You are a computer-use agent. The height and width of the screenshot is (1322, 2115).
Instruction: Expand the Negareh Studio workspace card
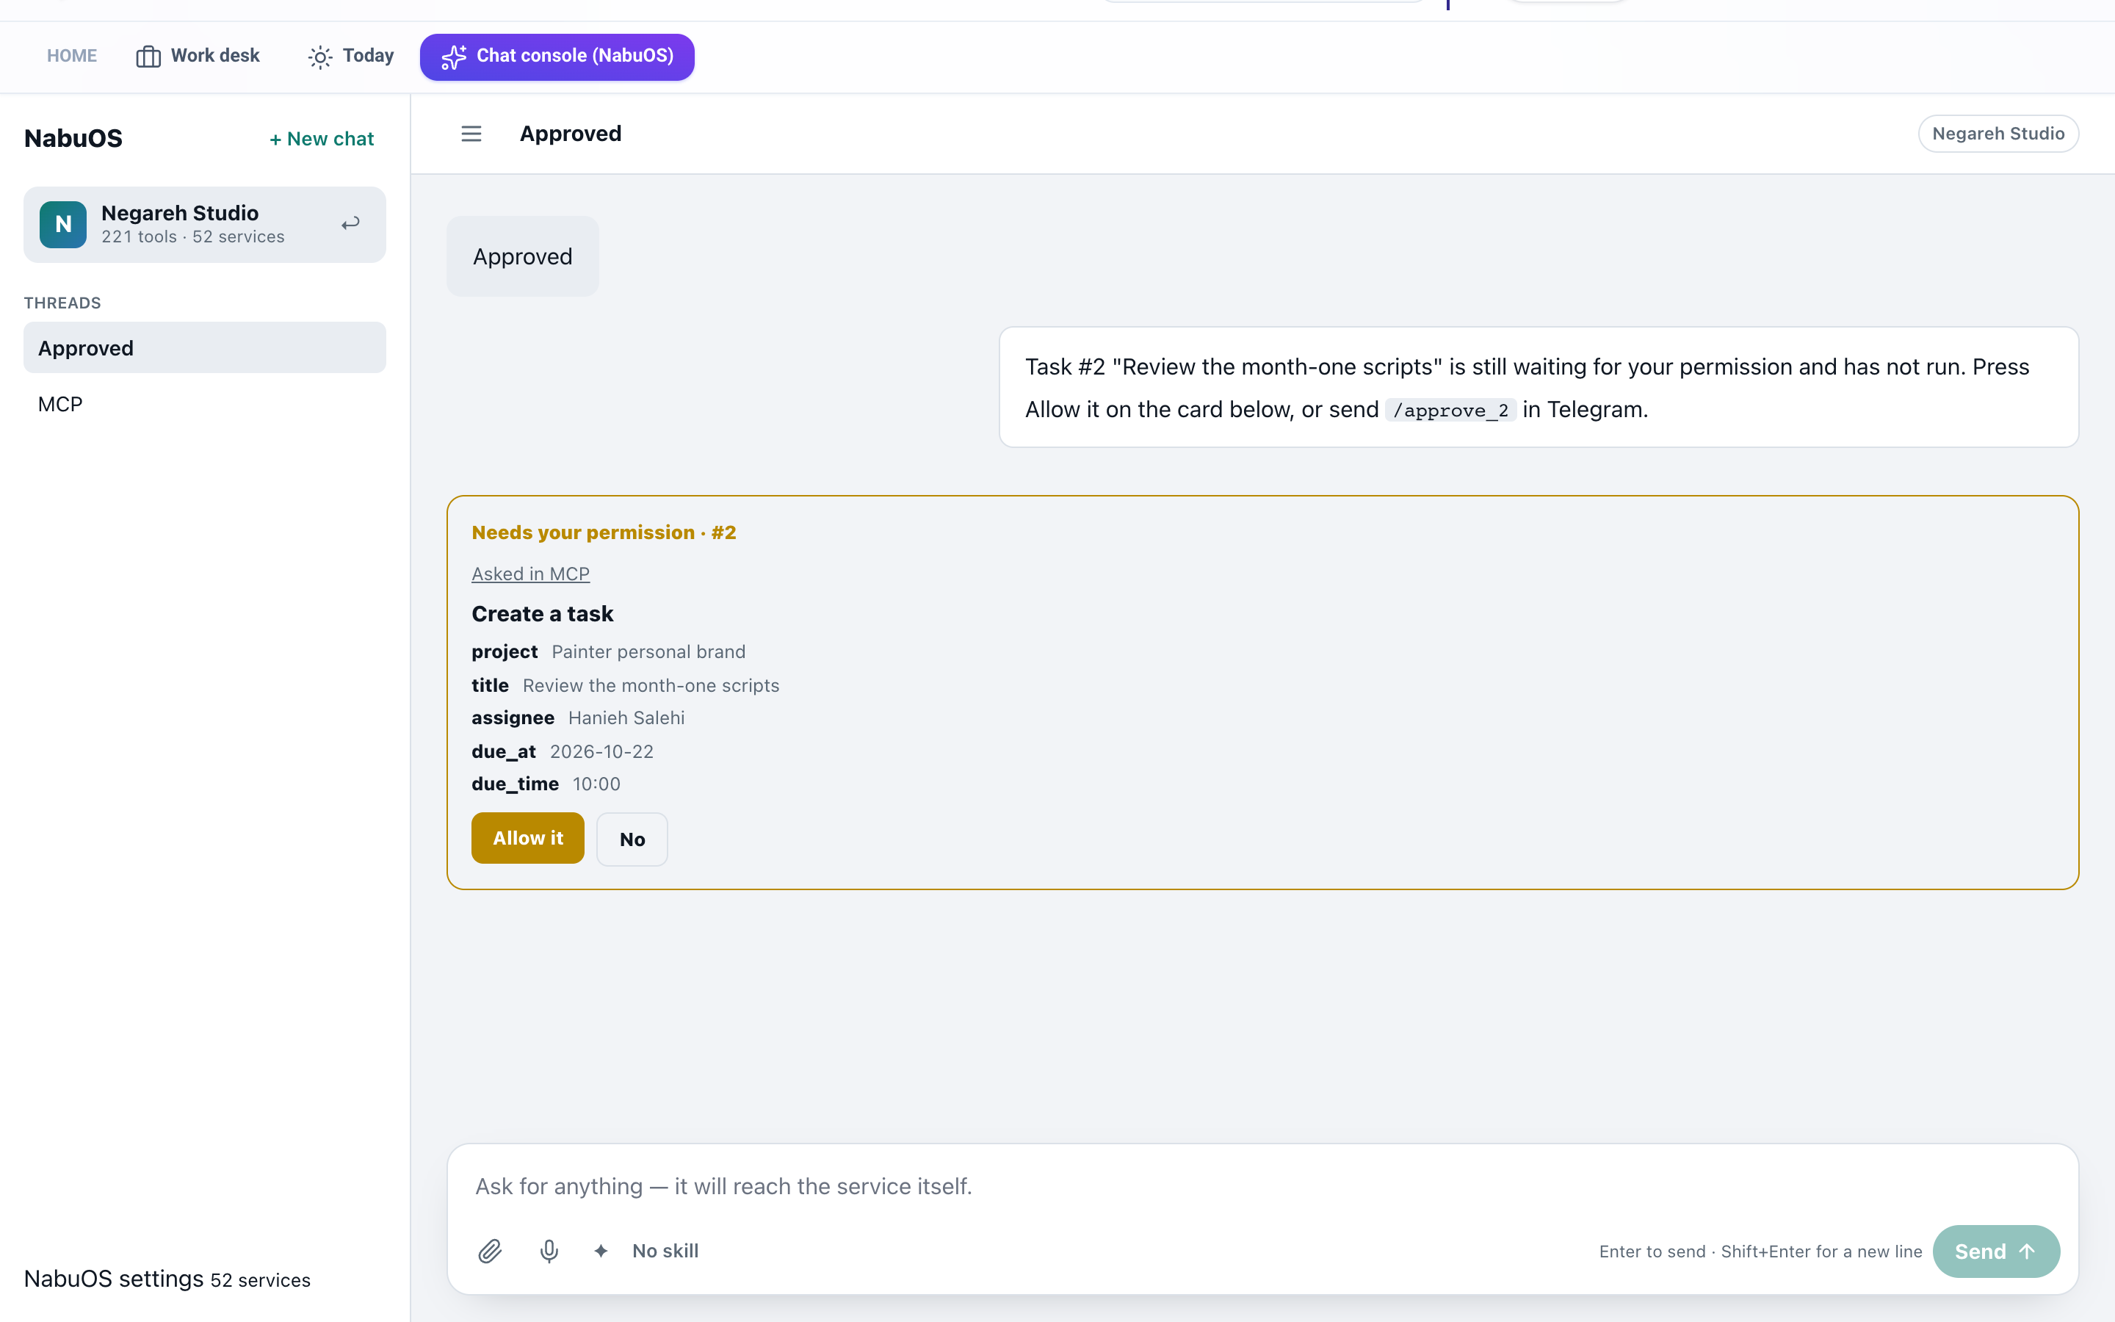pyautogui.click(x=204, y=225)
